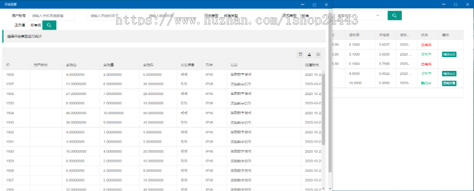Click the 28.00000000 value cell
This screenshot has width=474, height=191.
(158, 94)
